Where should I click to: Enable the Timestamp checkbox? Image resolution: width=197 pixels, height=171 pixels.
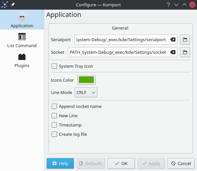[x=54, y=125]
